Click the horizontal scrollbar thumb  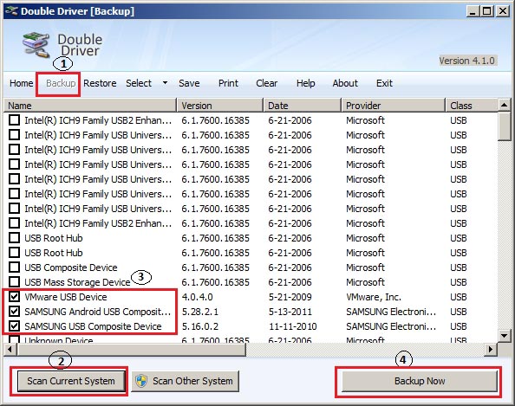(132, 349)
